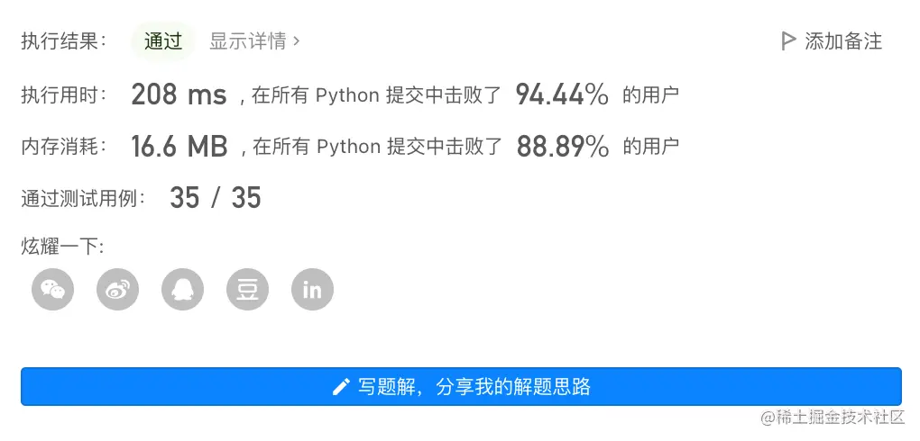Click the 执行结果 label
The image size is (920, 441).
point(64,40)
